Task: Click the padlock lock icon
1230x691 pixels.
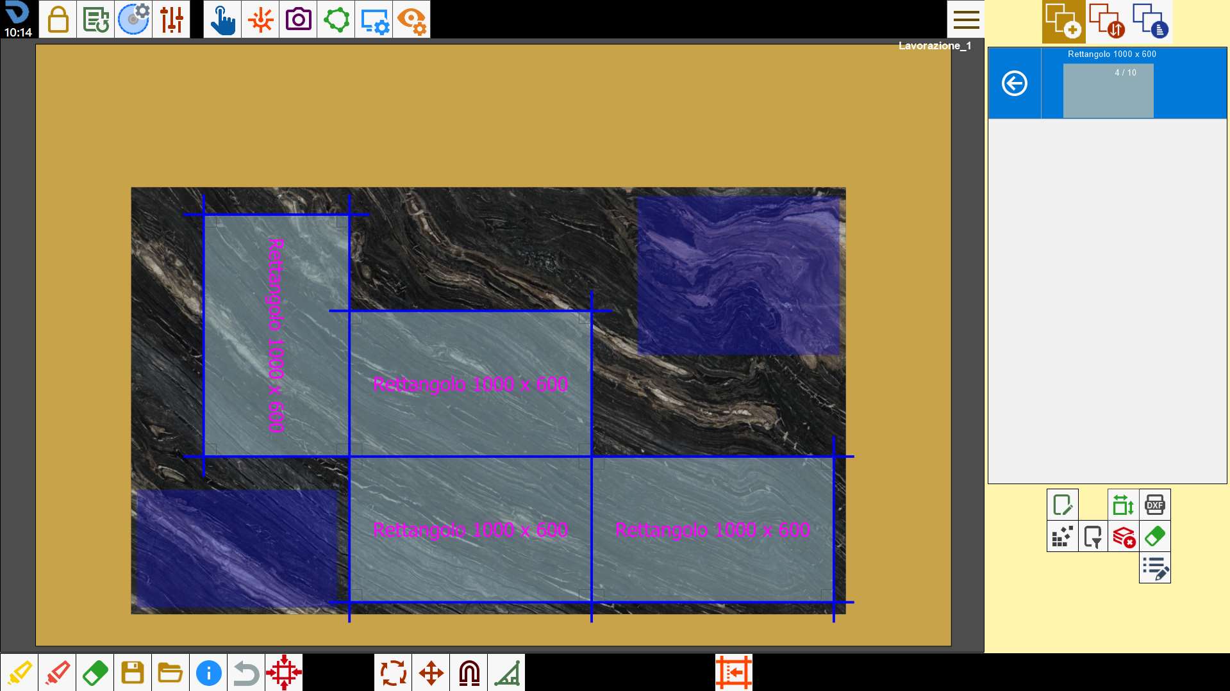Action: coord(58,19)
